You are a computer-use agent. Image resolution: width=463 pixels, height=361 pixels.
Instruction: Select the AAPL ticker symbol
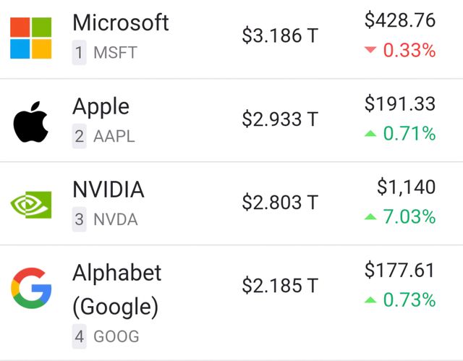point(114,136)
